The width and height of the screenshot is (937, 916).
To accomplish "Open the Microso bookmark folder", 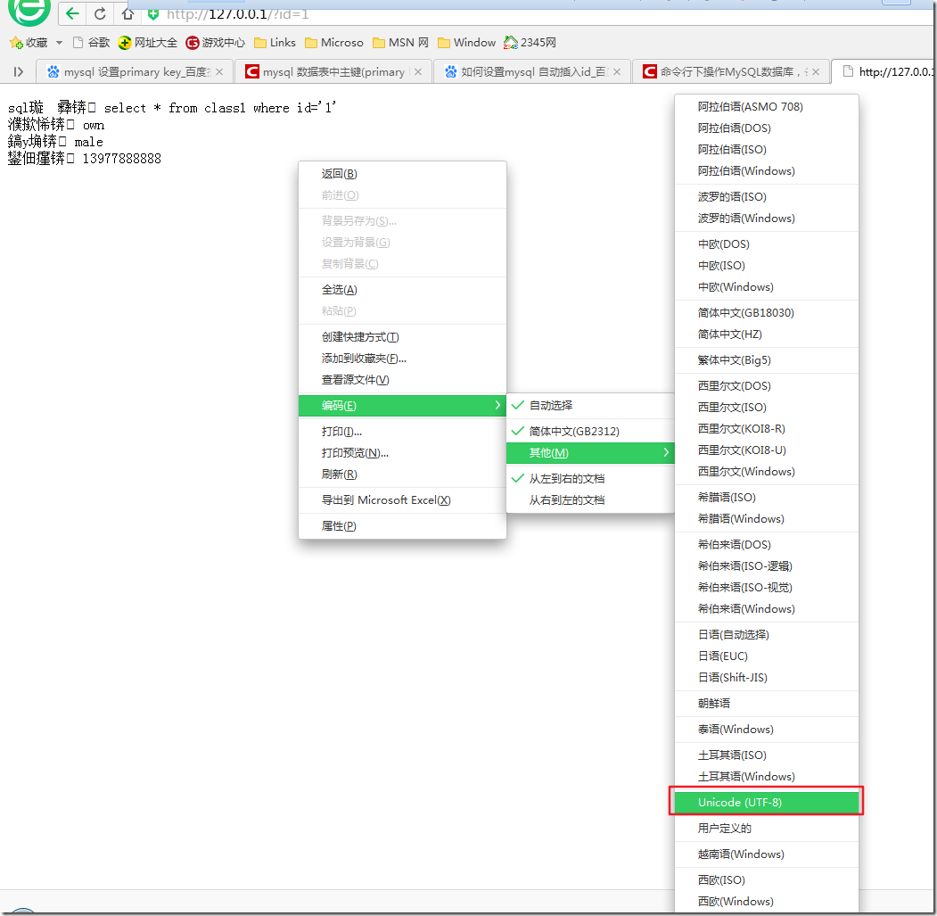I will (x=334, y=43).
